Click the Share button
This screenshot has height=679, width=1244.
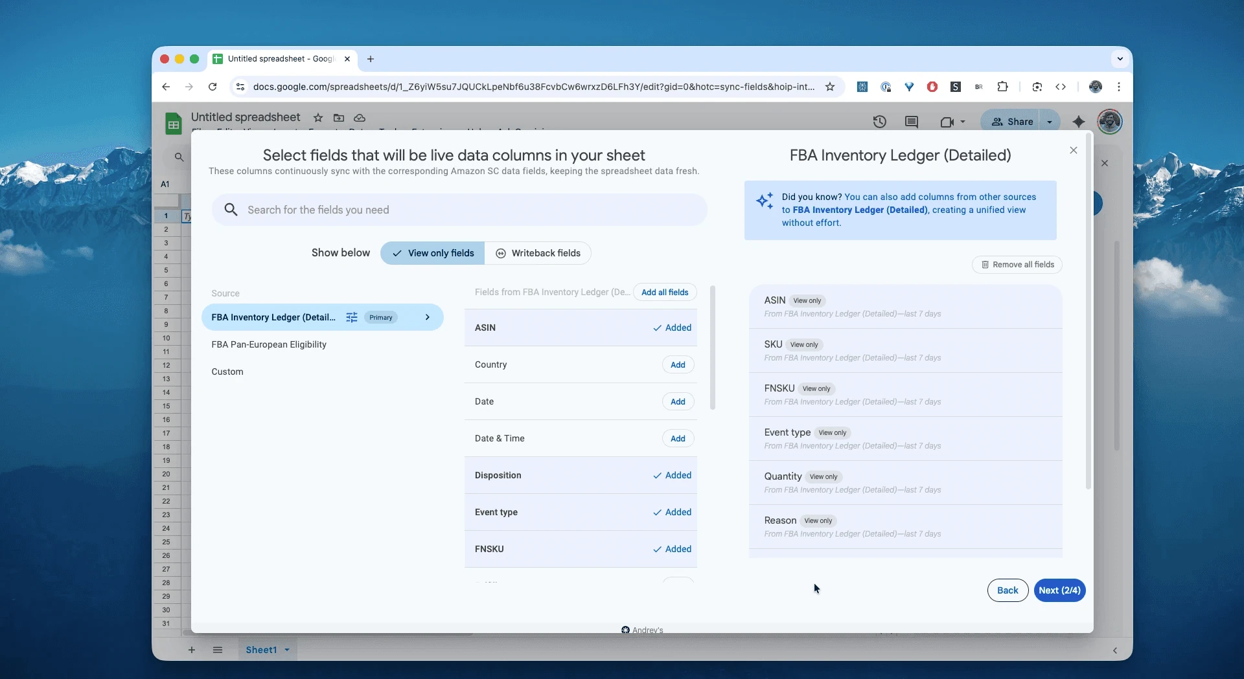coord(1012,122)
